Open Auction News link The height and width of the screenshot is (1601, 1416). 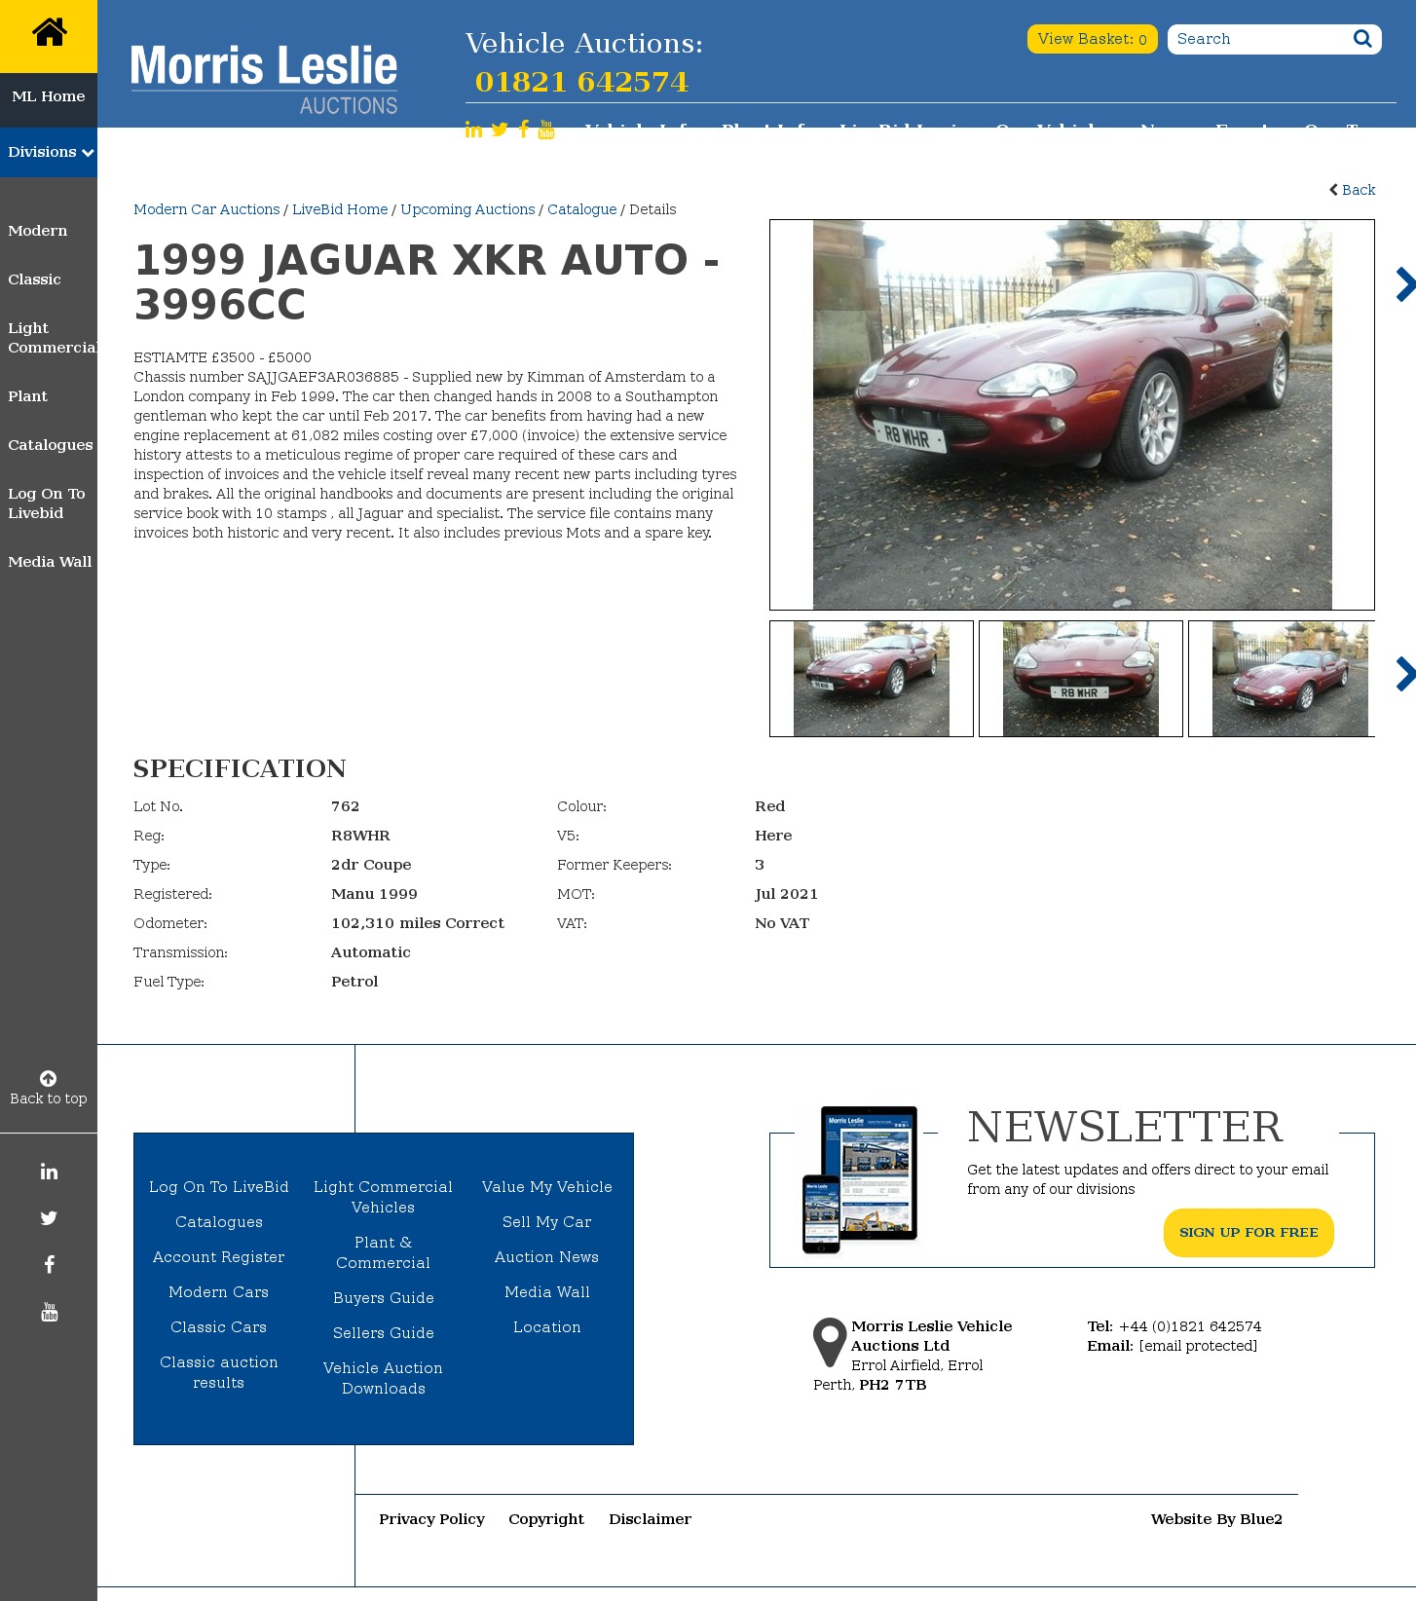click(547, 1257)
